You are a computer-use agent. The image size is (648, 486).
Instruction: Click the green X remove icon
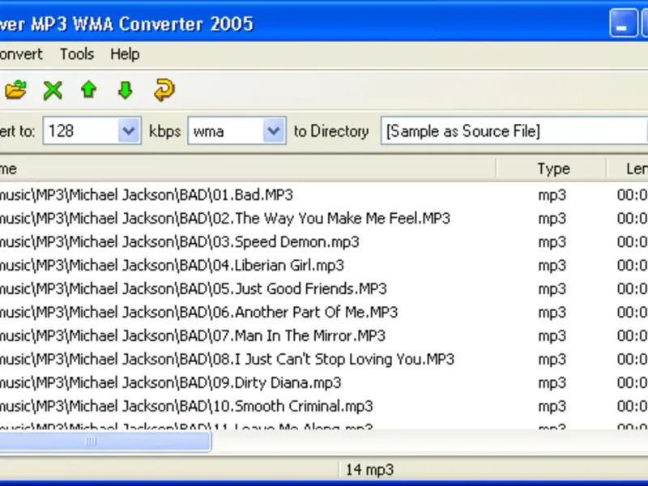(x=53, y=90)
